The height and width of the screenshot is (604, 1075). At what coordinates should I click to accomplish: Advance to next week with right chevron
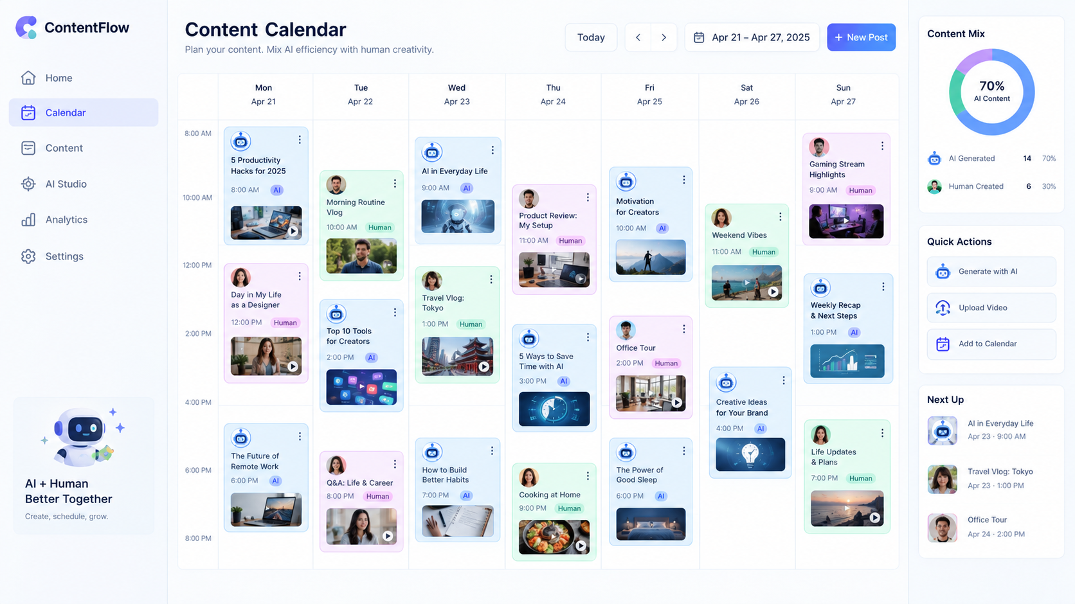pos(664,37)
